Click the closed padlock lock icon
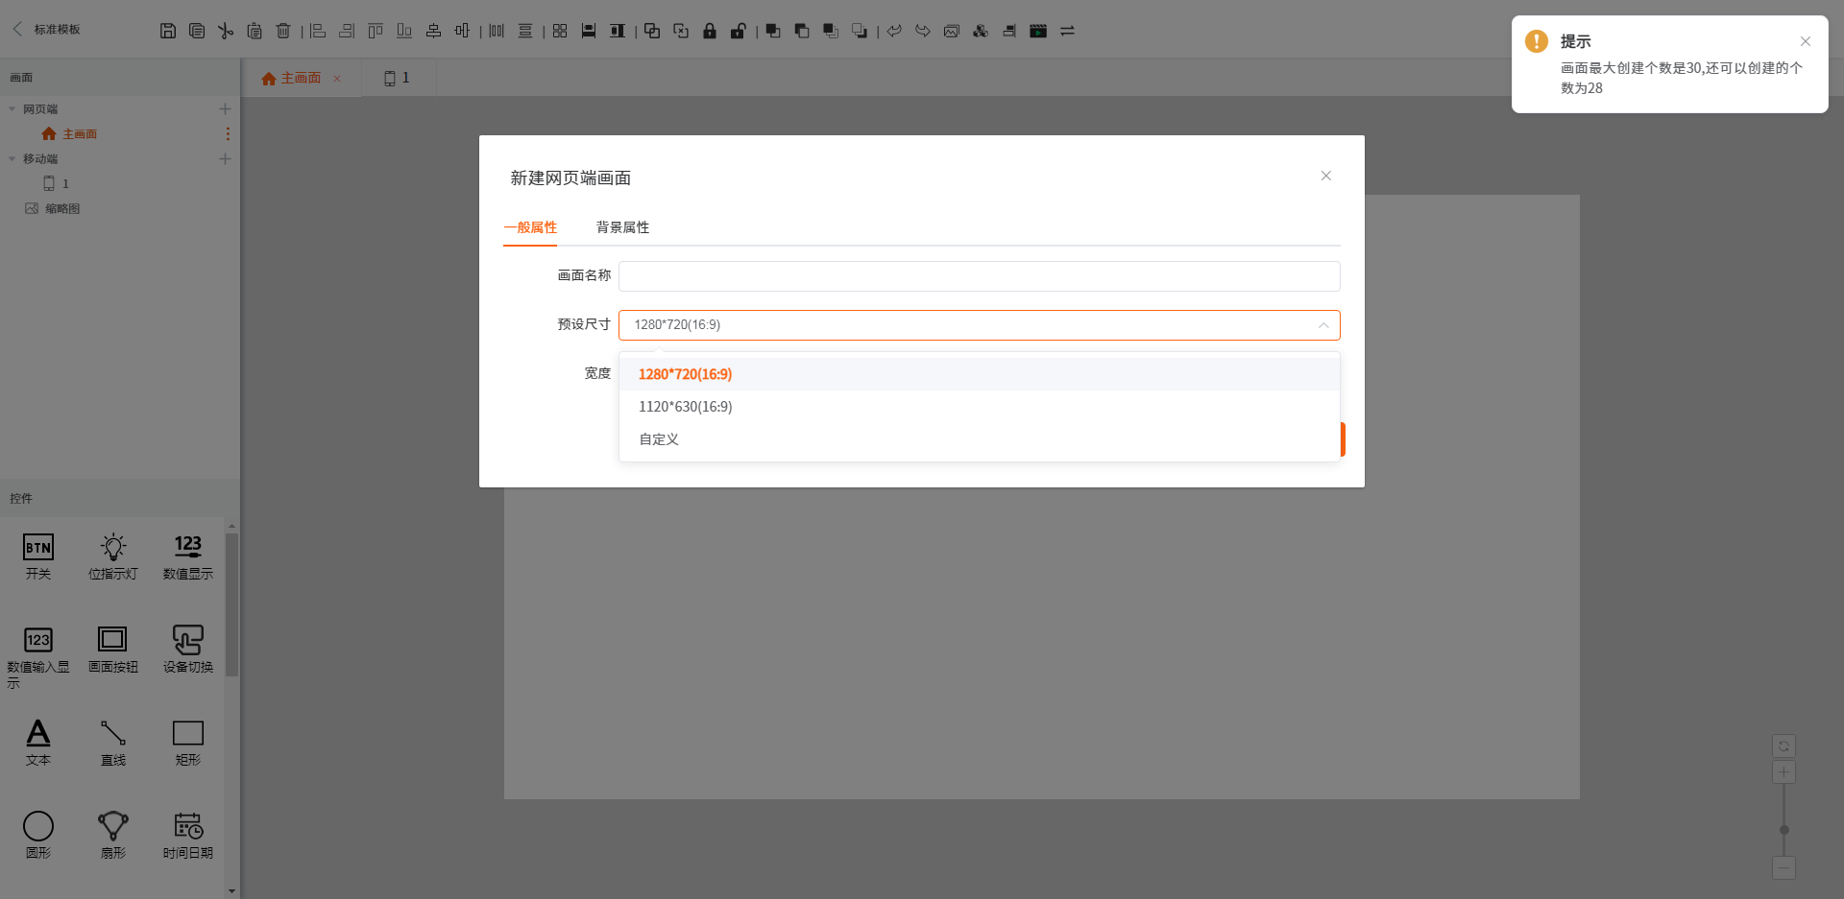The image size is (1844, 899). pyautogui.click(x=710, y=31)
